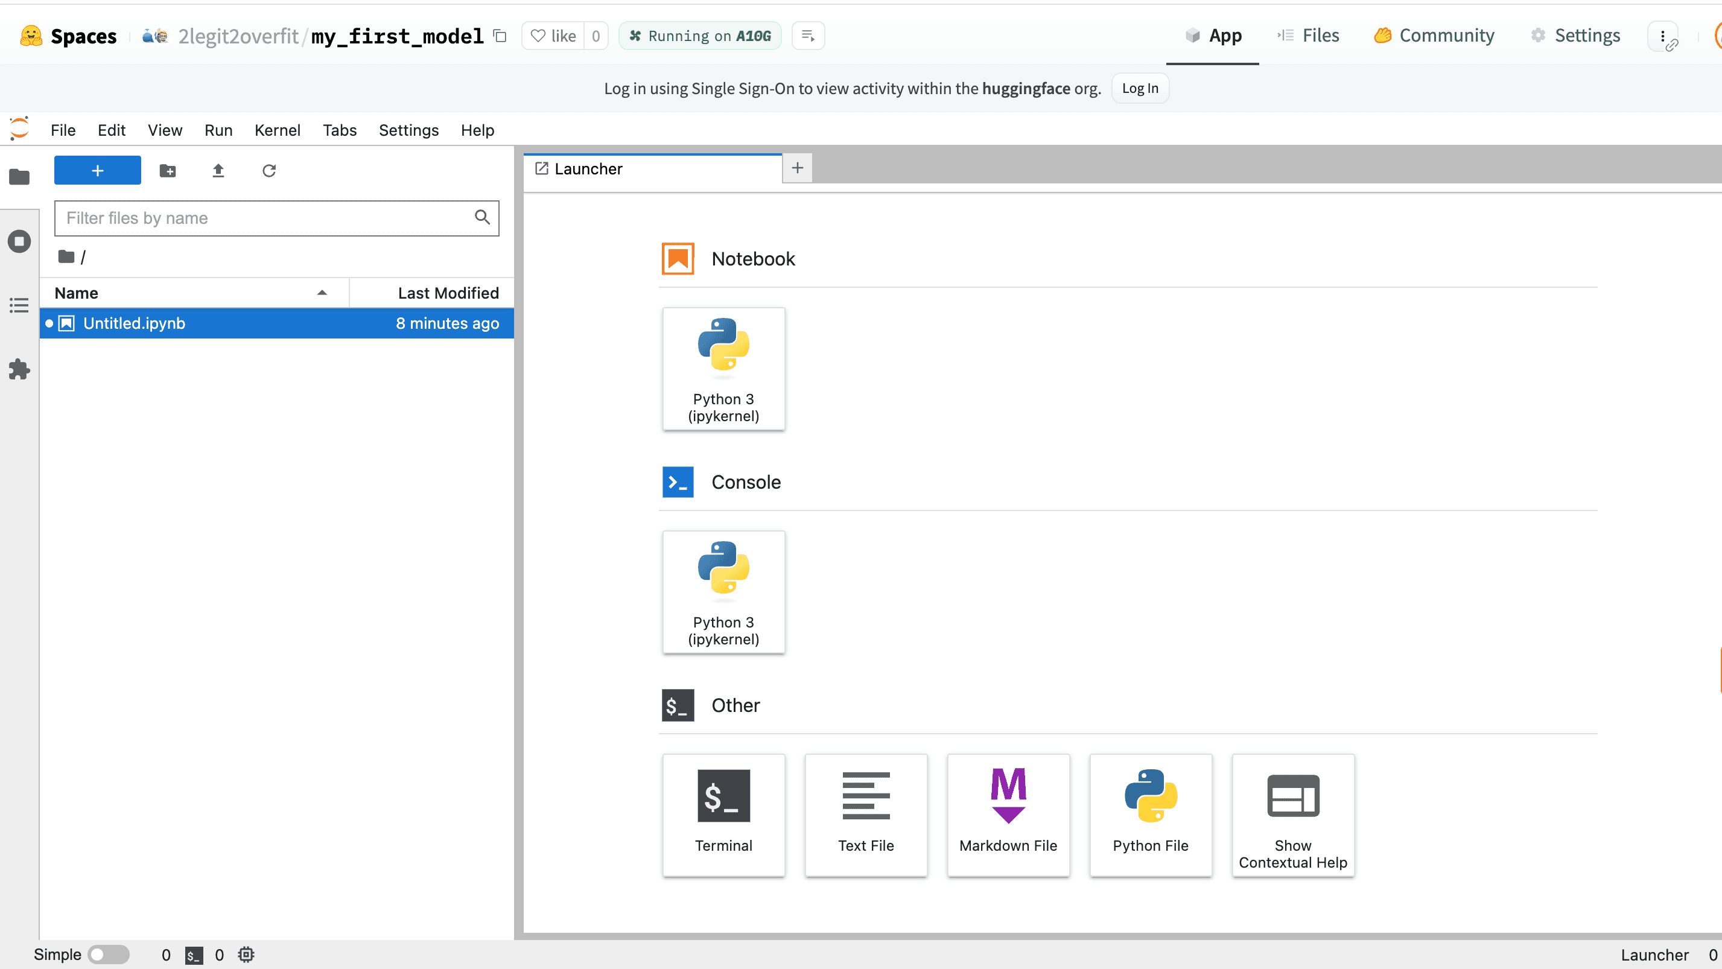
Task: Click the Running on A10G badge
Action: (x=700, y=36)
